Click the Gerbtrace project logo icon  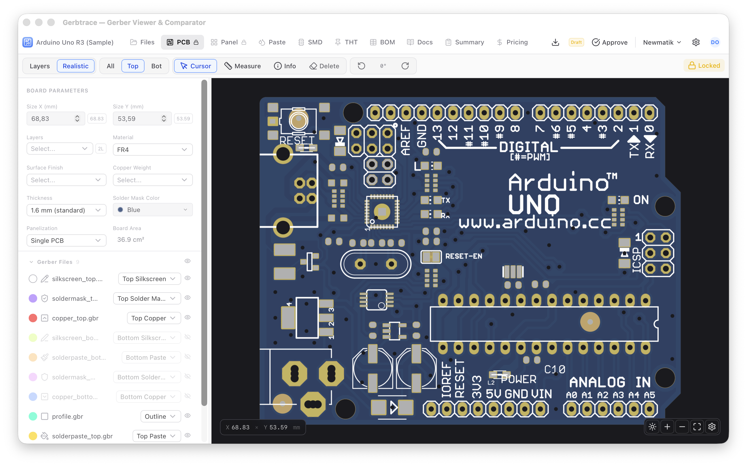tap(27, 42)
